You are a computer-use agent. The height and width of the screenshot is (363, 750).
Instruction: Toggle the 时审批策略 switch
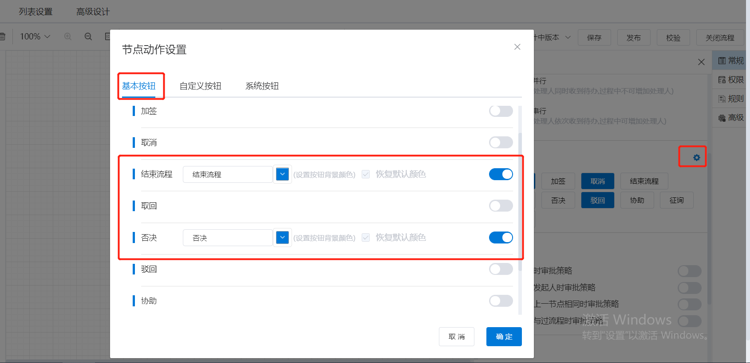coord(690,271)
